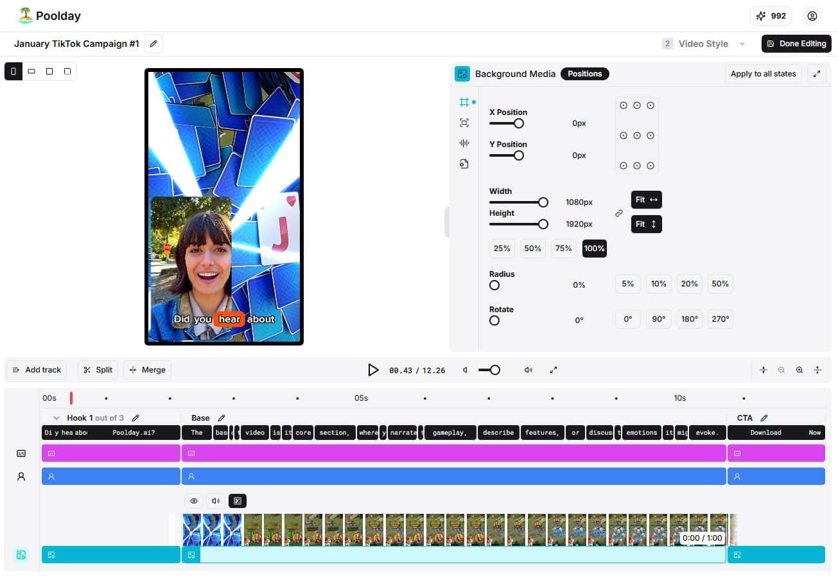This screenshot has width=838, height=578.
Task: Click the link width and height icon
Action: coord(619,213)
